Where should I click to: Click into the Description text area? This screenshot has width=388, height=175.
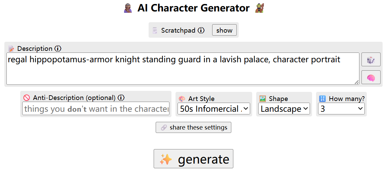pos(183,69)
